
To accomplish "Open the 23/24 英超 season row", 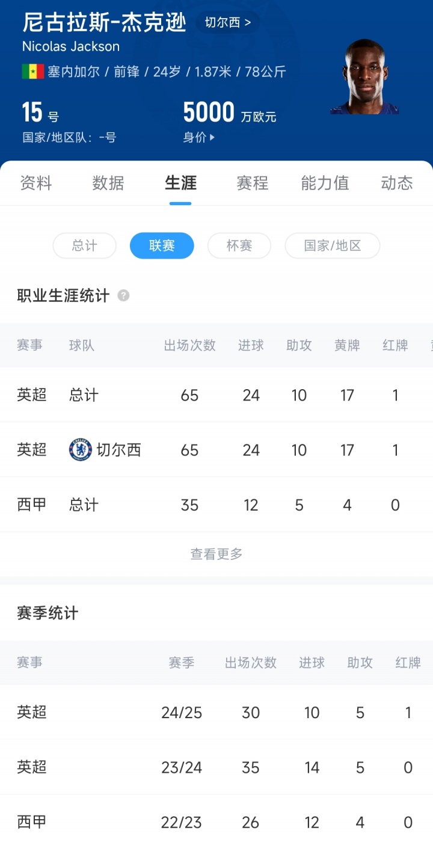I will tap(216, 767).
